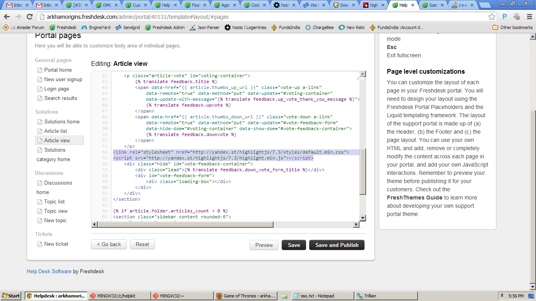
Task: Open the Freshdesk bookmark
Action: click(x=63, y=27)
